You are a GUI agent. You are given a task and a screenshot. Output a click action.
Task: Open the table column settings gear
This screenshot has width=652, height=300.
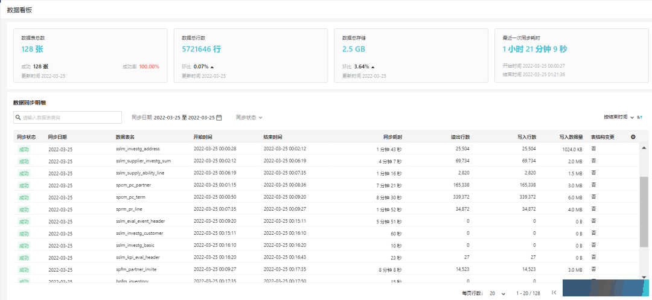point(633,136)
